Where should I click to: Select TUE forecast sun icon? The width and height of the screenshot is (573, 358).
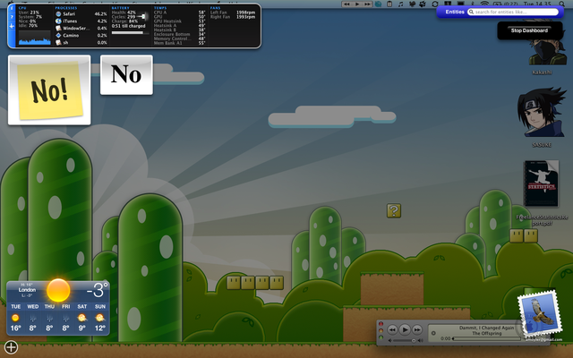coord(15,318)
